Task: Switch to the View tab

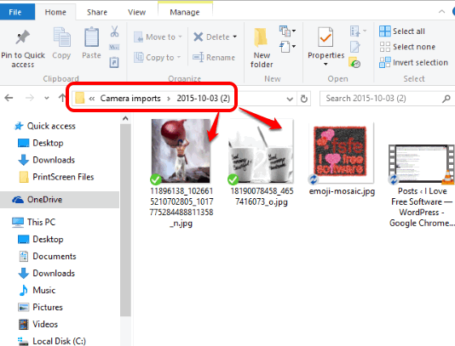Action: [x=136, y=12]
